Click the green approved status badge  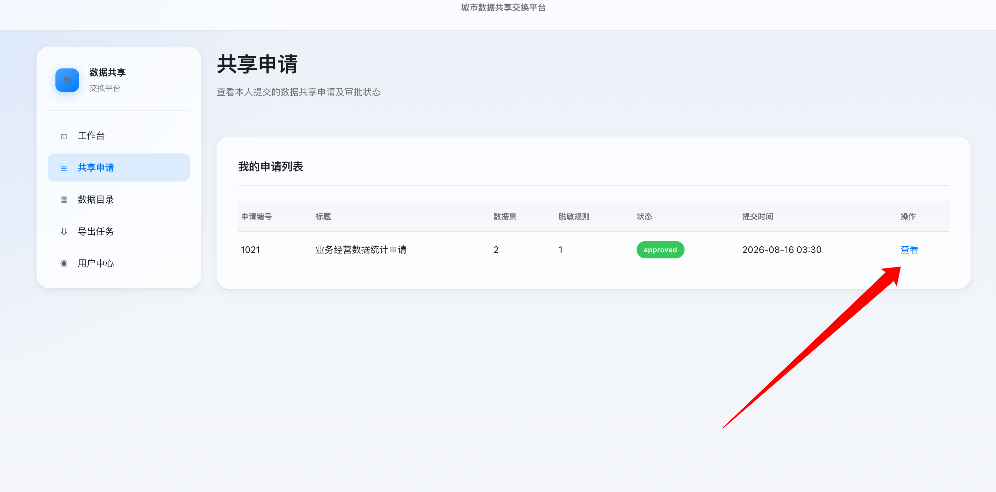(x=660, y=250)
